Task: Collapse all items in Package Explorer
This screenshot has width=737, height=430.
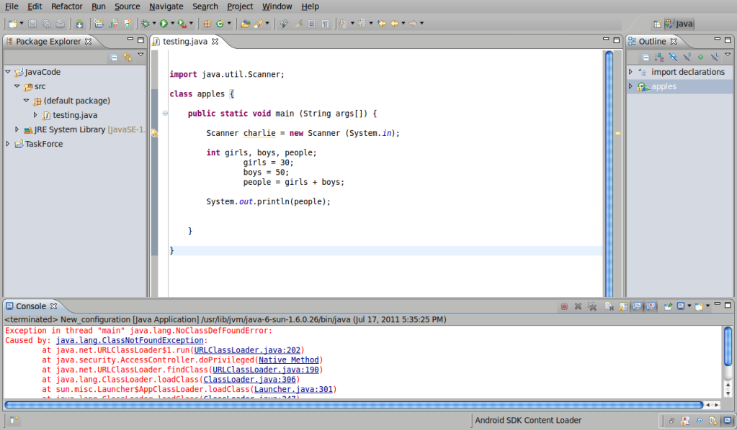Action: (114, 57)
